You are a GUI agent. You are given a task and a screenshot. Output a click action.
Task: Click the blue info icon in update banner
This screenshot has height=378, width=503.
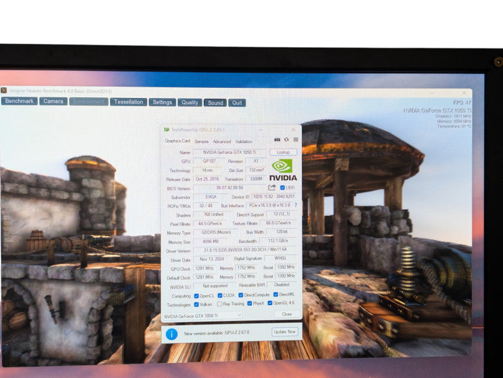172,335
